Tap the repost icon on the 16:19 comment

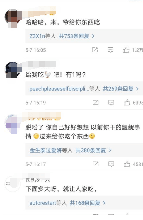[x=96, y=102]
